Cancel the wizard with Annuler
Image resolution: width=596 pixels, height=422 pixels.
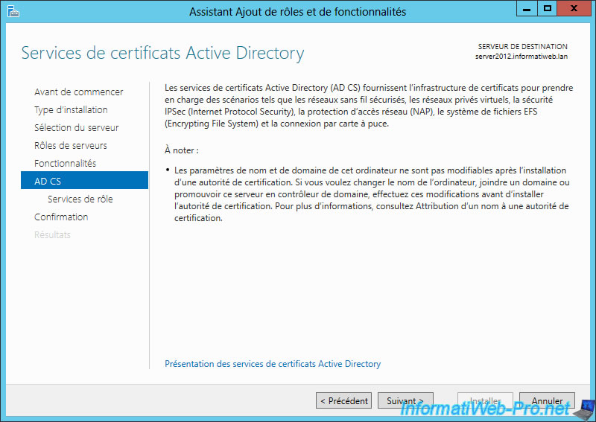click(x=547, y=400)
